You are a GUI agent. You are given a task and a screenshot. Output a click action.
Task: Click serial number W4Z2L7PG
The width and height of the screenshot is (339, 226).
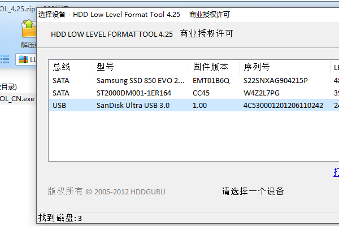coord(262,93)
